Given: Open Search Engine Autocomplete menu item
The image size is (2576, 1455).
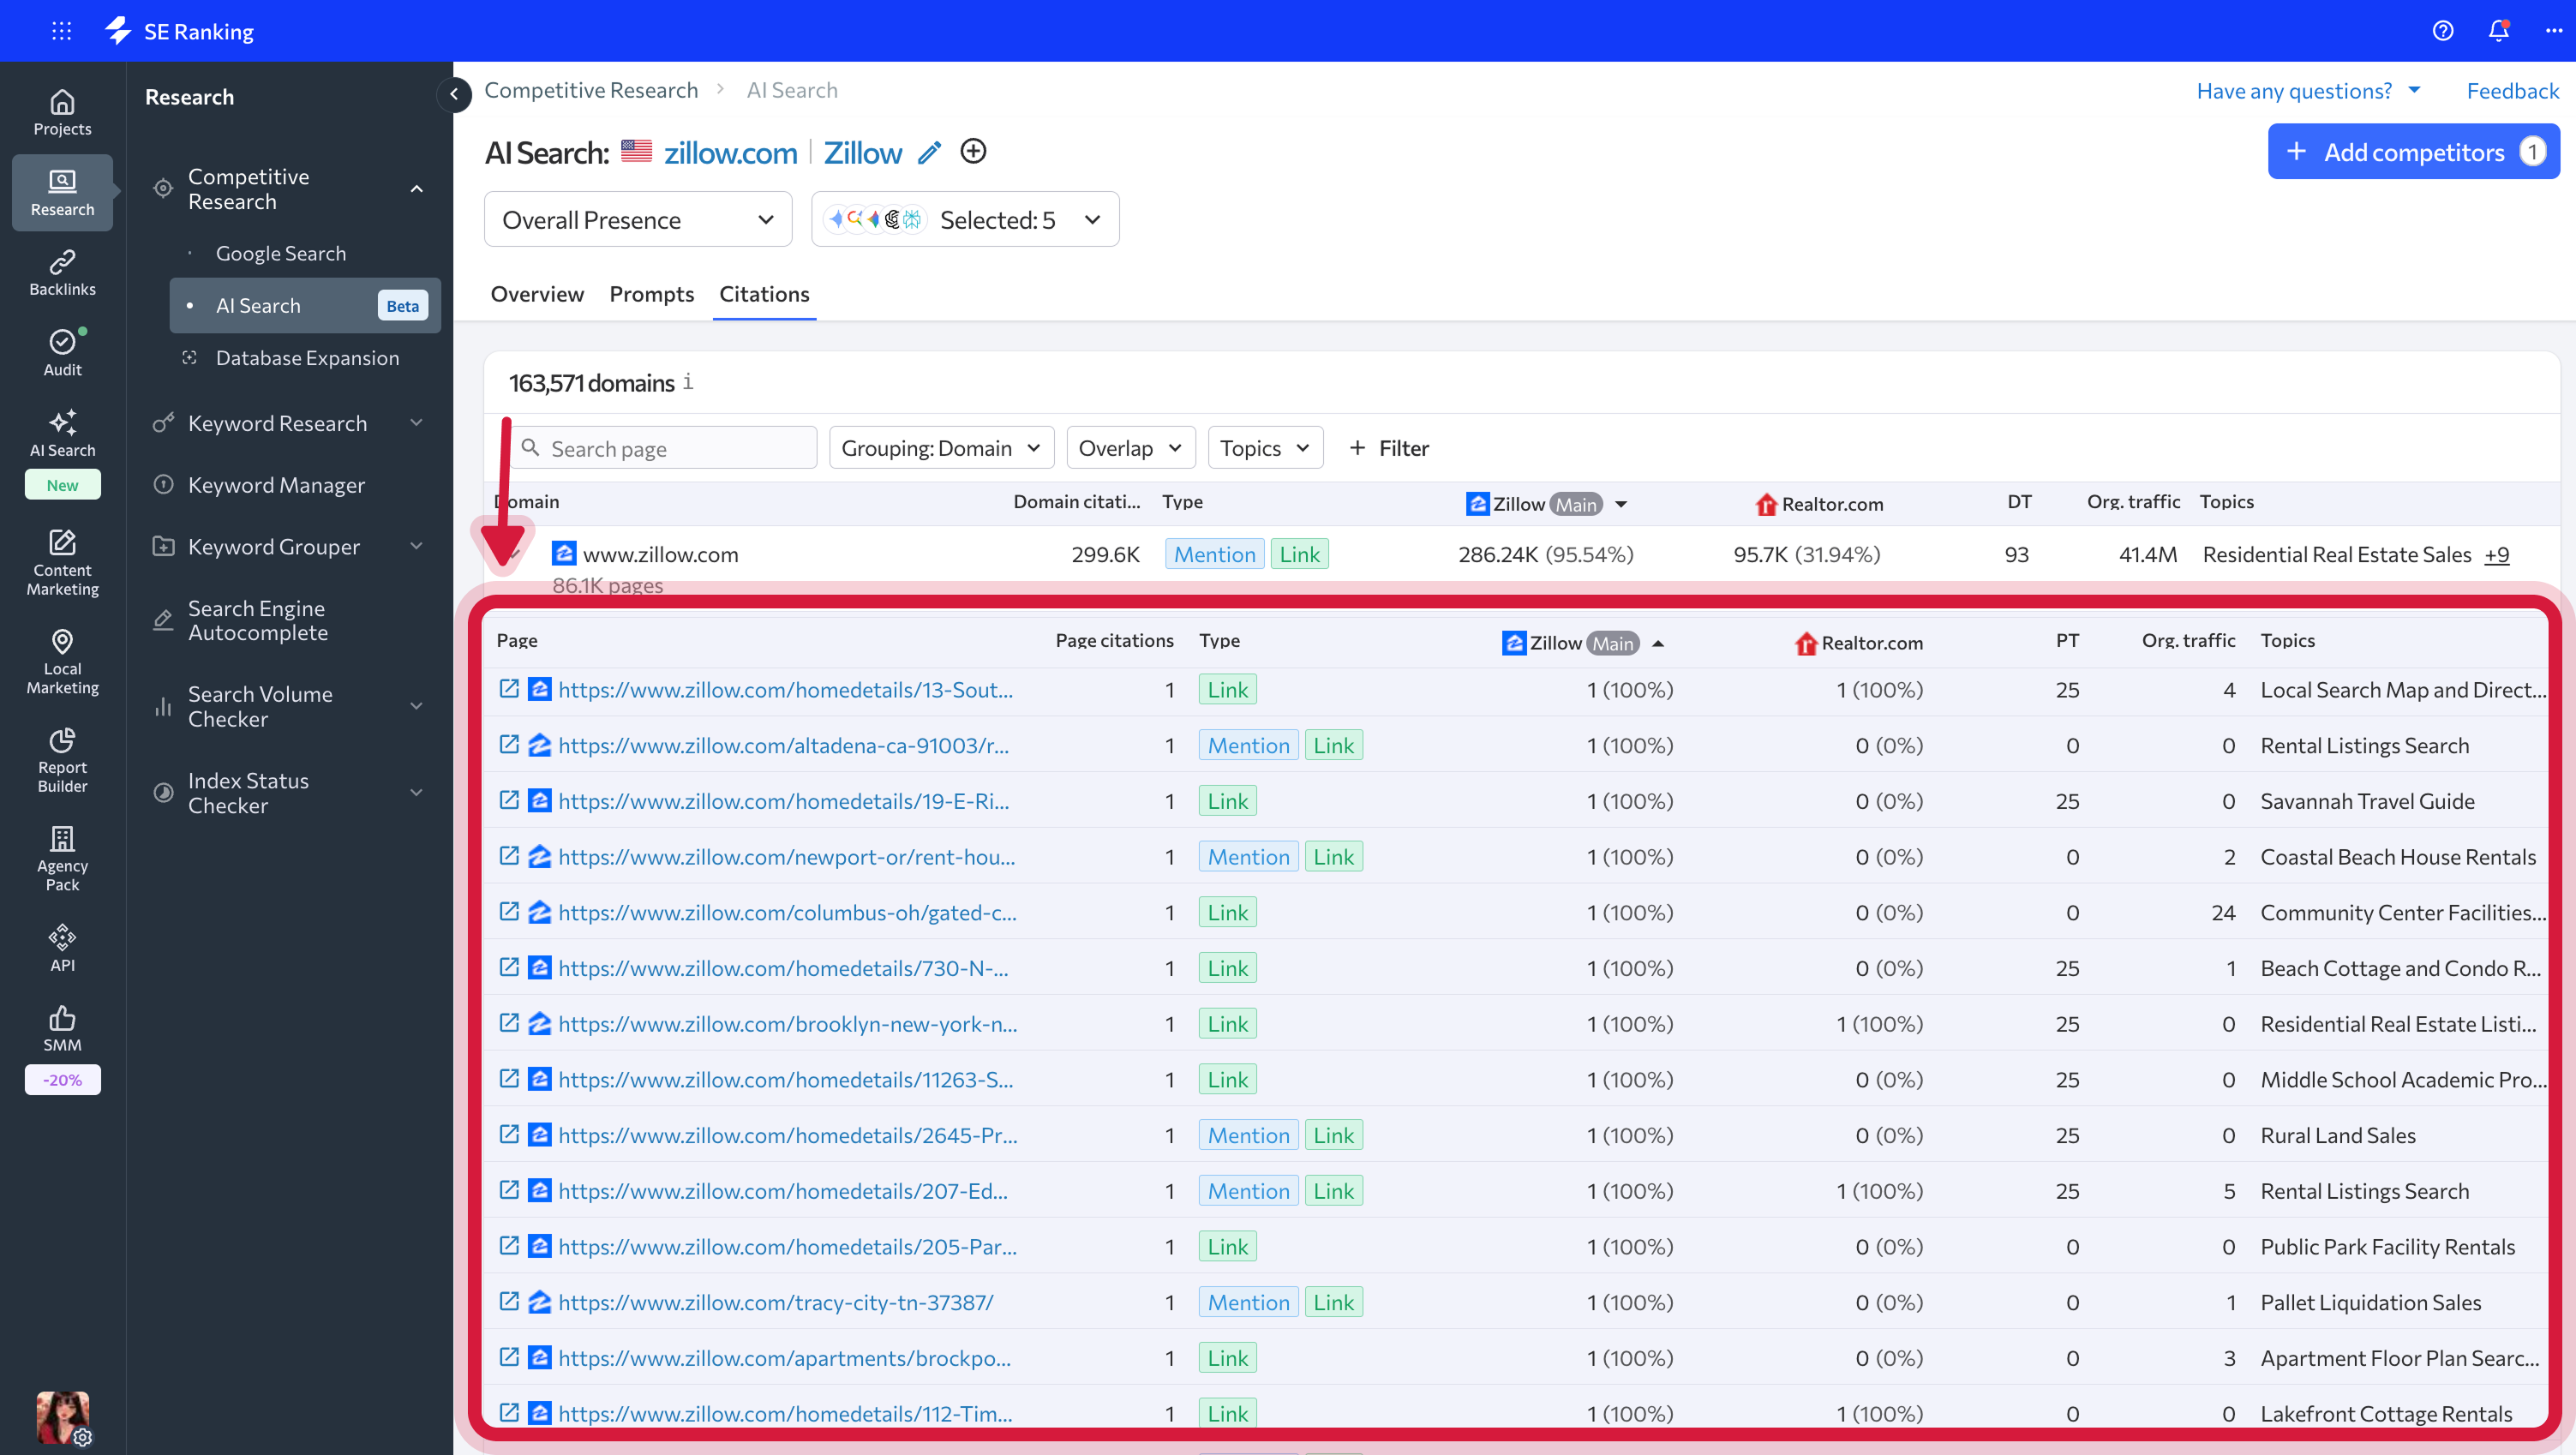Looking at the screenshot, I should (x=258, y=620).
